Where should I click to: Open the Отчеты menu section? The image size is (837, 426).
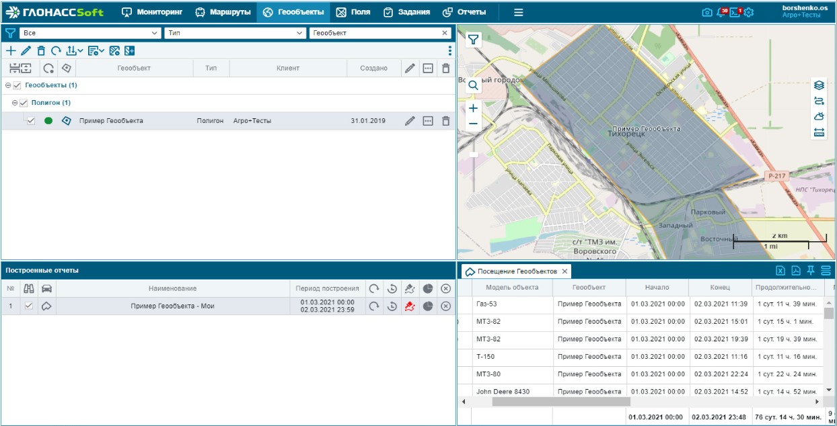(464, 12)
